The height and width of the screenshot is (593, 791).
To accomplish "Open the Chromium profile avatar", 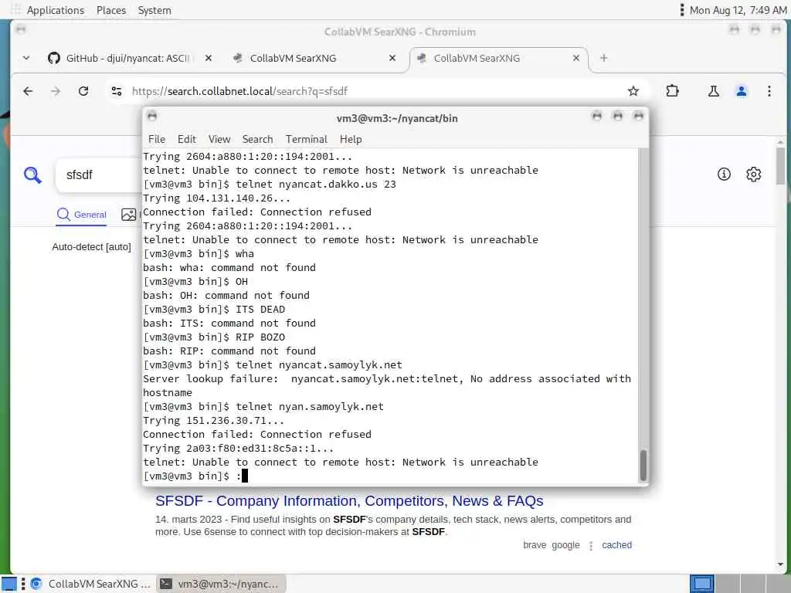I will click(742, 91).
